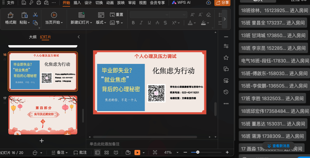Click the clear formatting eraser icon
The width and height of the screenshot is (310, 158).
click(x=208, y=15)
